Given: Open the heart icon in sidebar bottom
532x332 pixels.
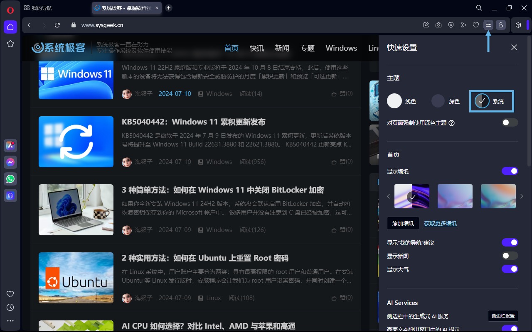Looking at the screenshot, I should [x=10, y=294].
